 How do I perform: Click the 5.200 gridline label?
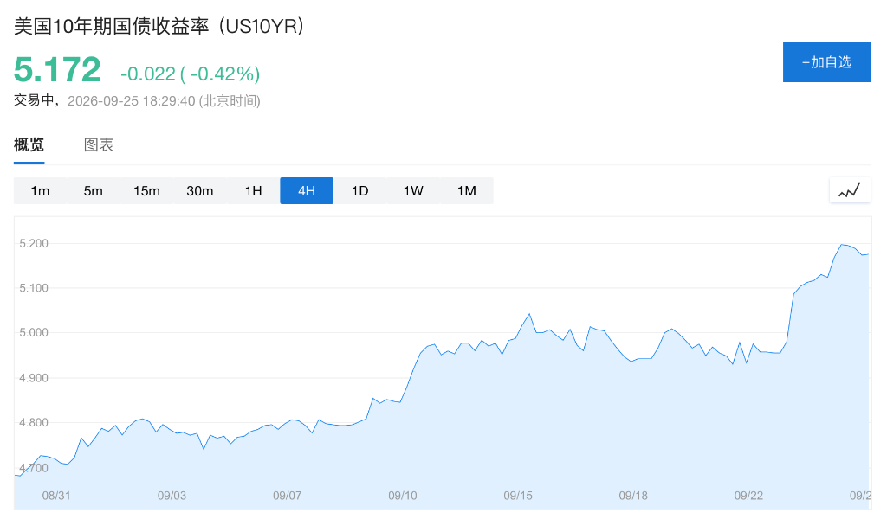point(34,243)
